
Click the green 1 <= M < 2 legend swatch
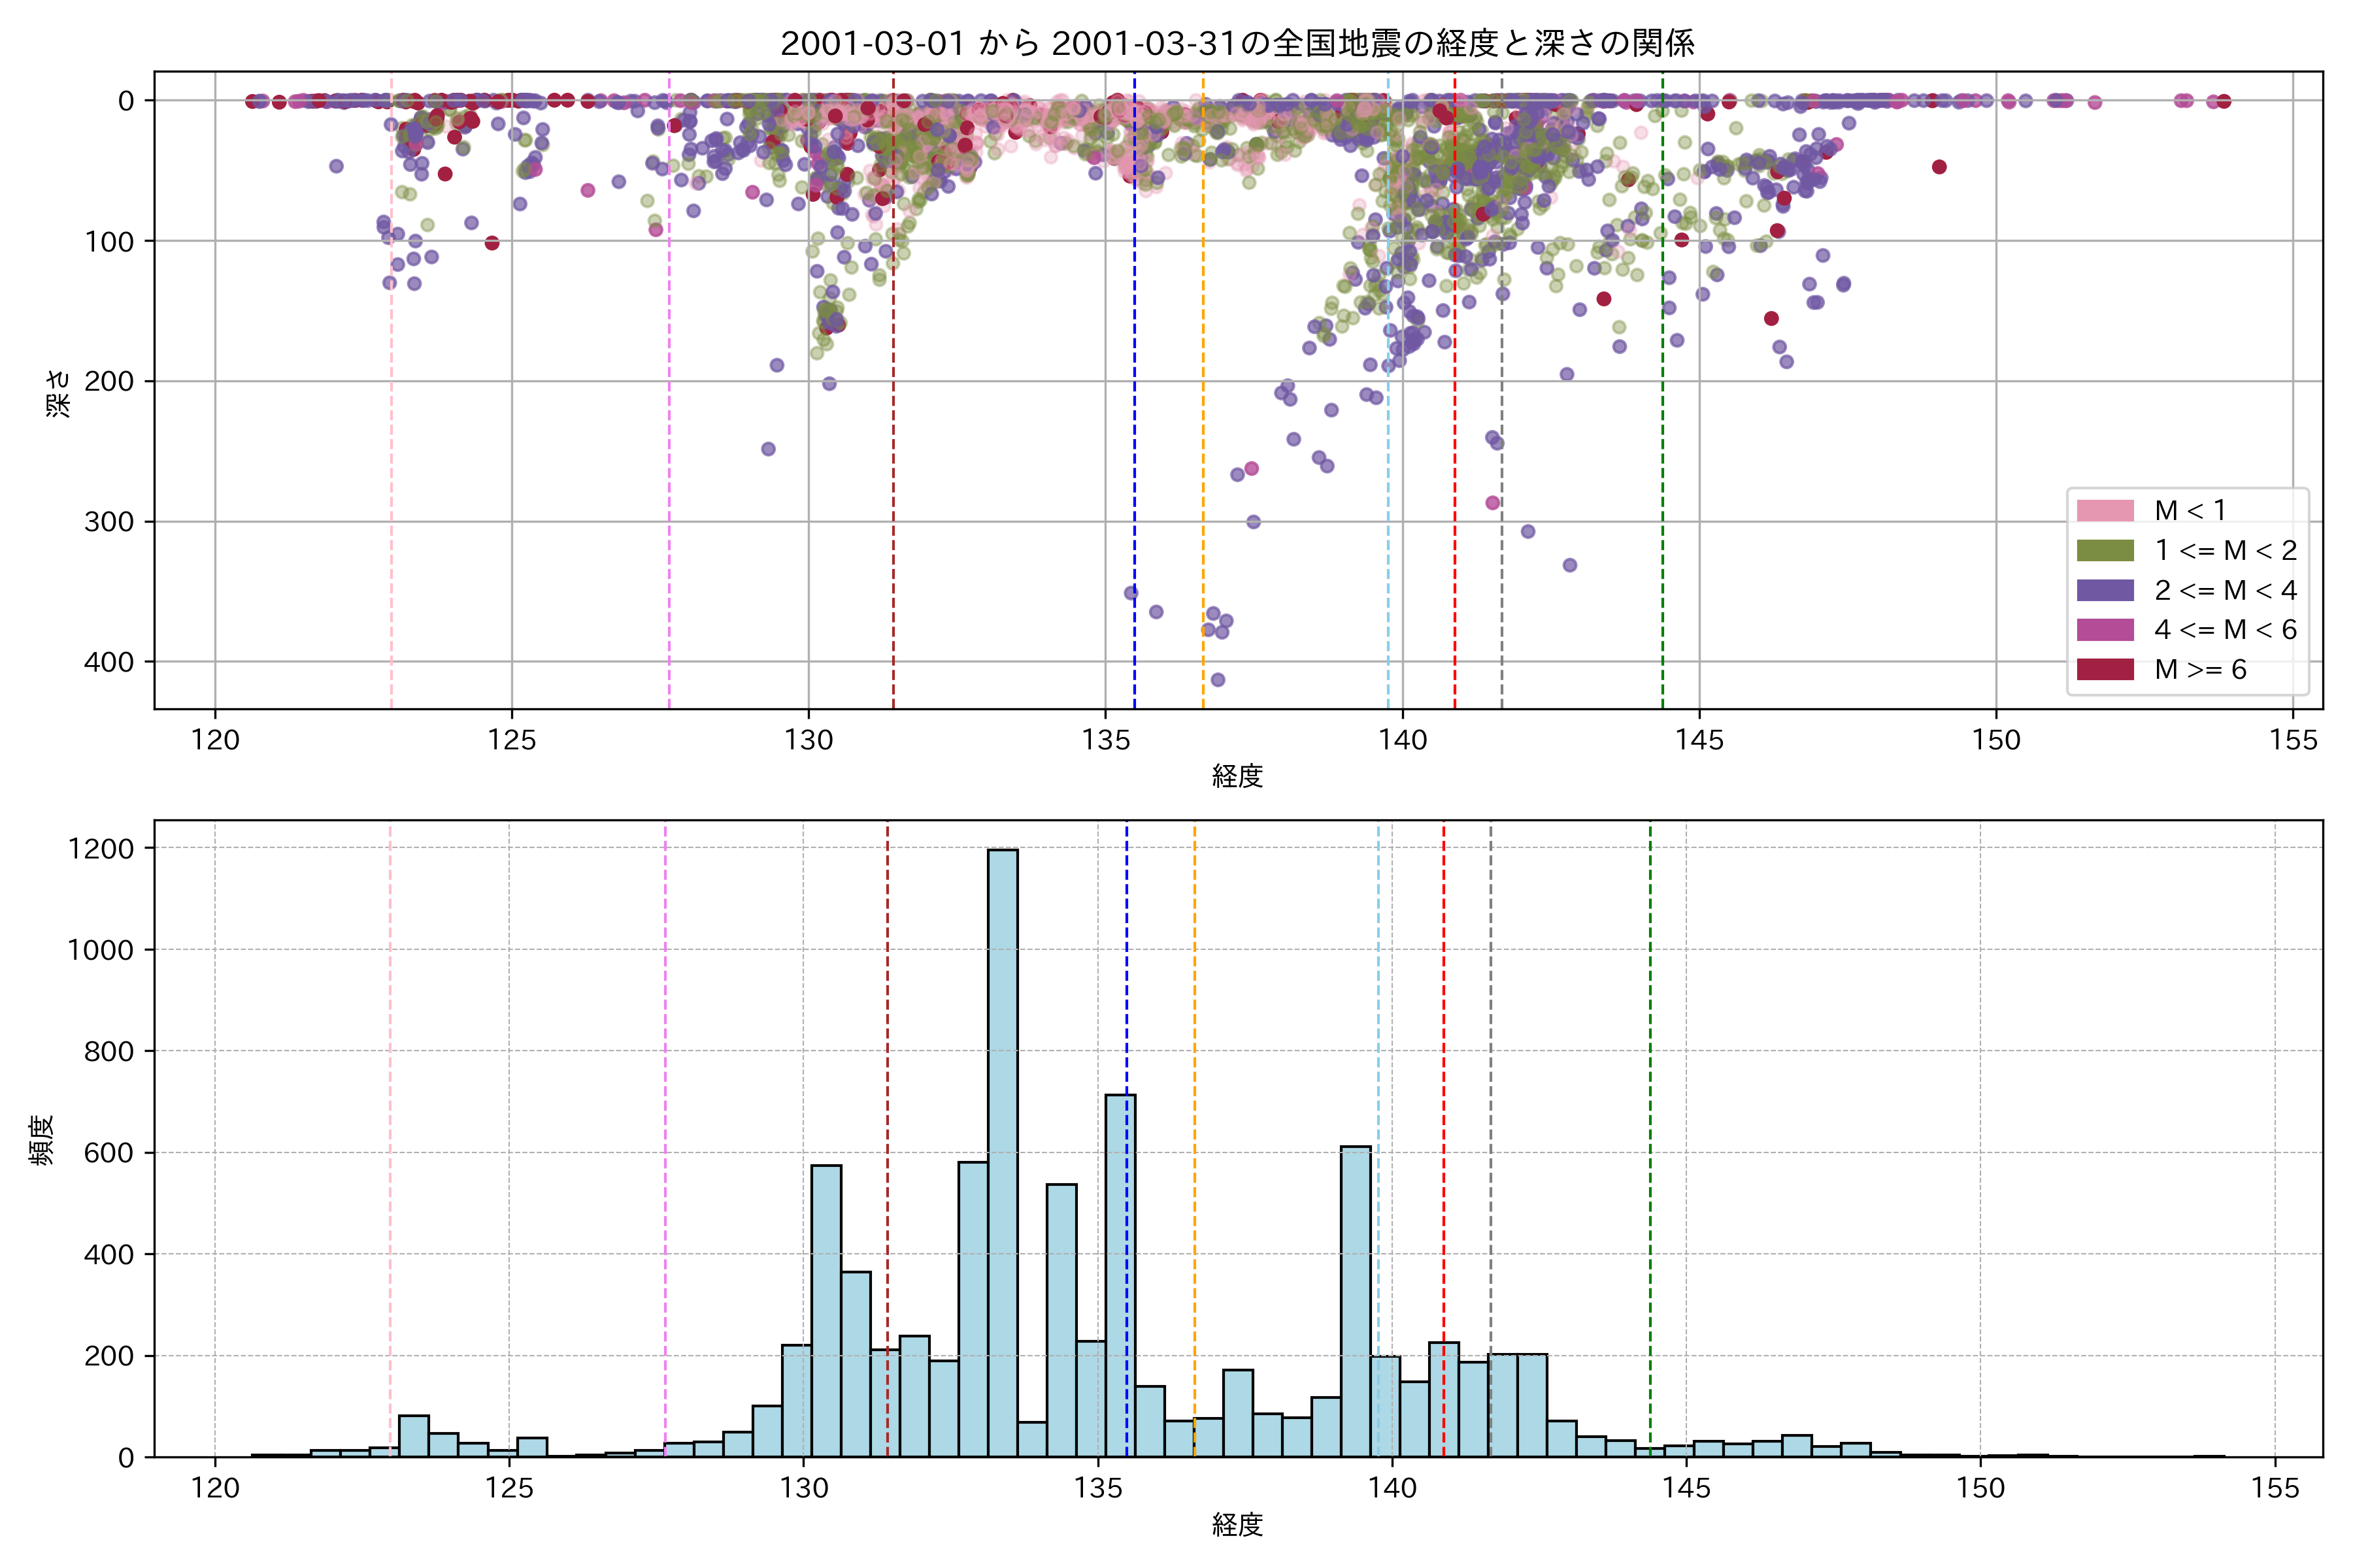click(x=2105, y=550)
